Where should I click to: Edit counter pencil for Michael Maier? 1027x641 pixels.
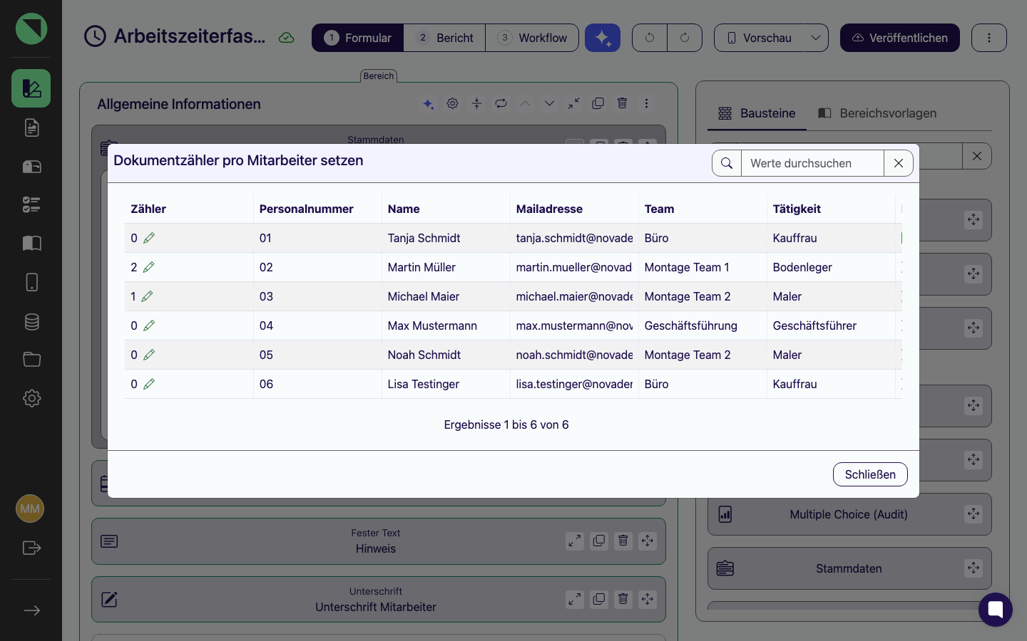click(147, 296)
